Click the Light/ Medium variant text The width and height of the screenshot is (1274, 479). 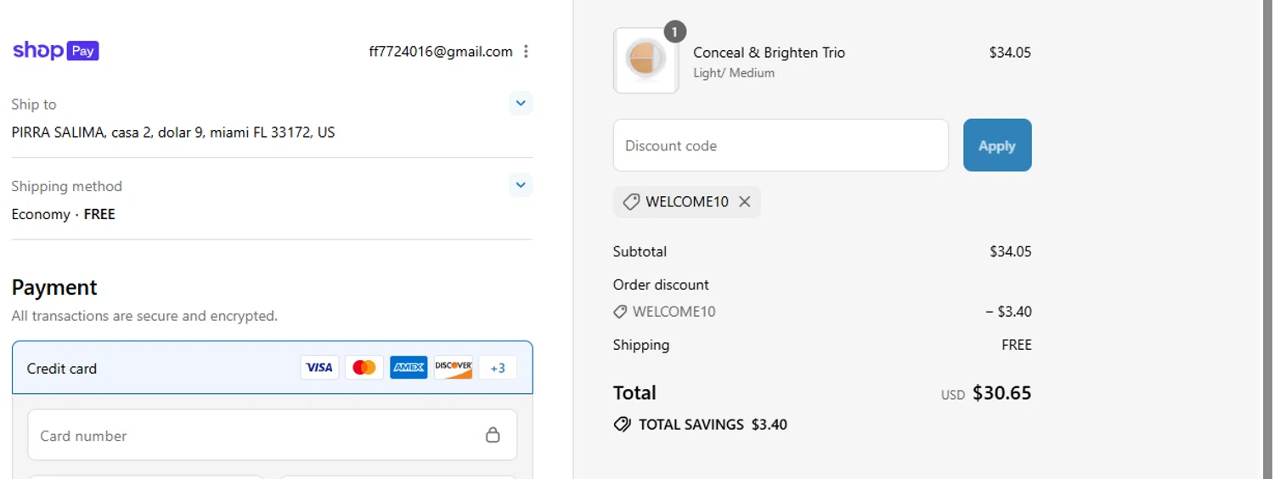(x=734, y=73)
